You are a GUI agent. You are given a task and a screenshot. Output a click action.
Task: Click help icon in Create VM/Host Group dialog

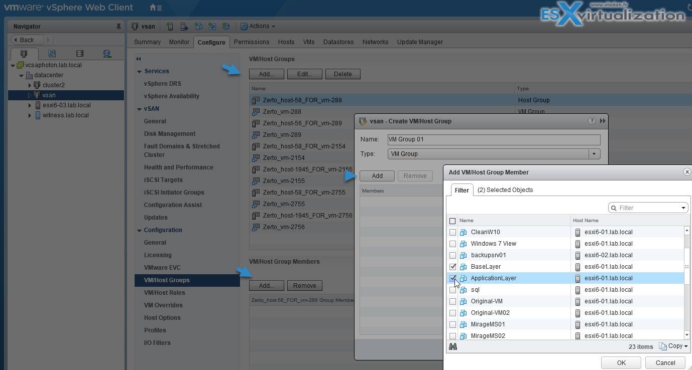pos(592,121)
